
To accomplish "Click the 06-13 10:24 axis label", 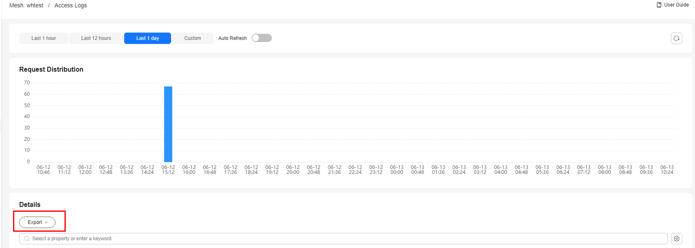I will pyautogui.click(x=667, y=170).
